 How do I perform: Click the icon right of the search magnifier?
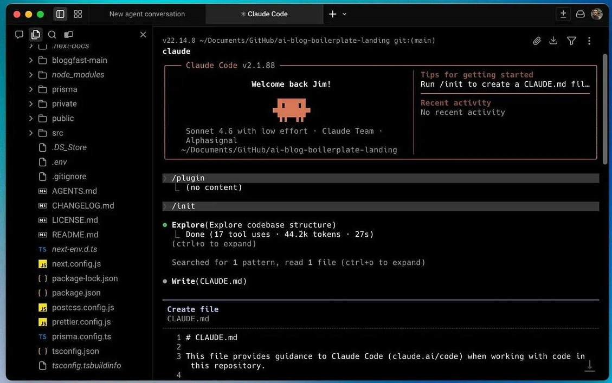point(68,35)
